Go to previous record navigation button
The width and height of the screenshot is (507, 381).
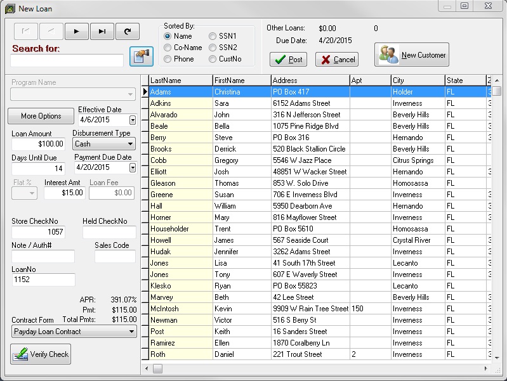click(x=51, y=31)
